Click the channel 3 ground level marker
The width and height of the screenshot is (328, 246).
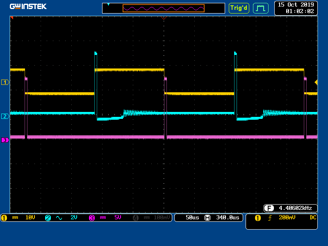[5, 140]
